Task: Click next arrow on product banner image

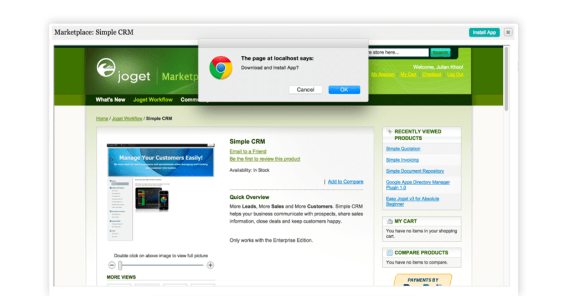Action: click(x=210, y=160)
